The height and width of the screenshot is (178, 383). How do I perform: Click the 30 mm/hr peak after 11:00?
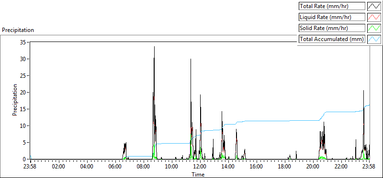pyautogui.click(x=191, y=59)
